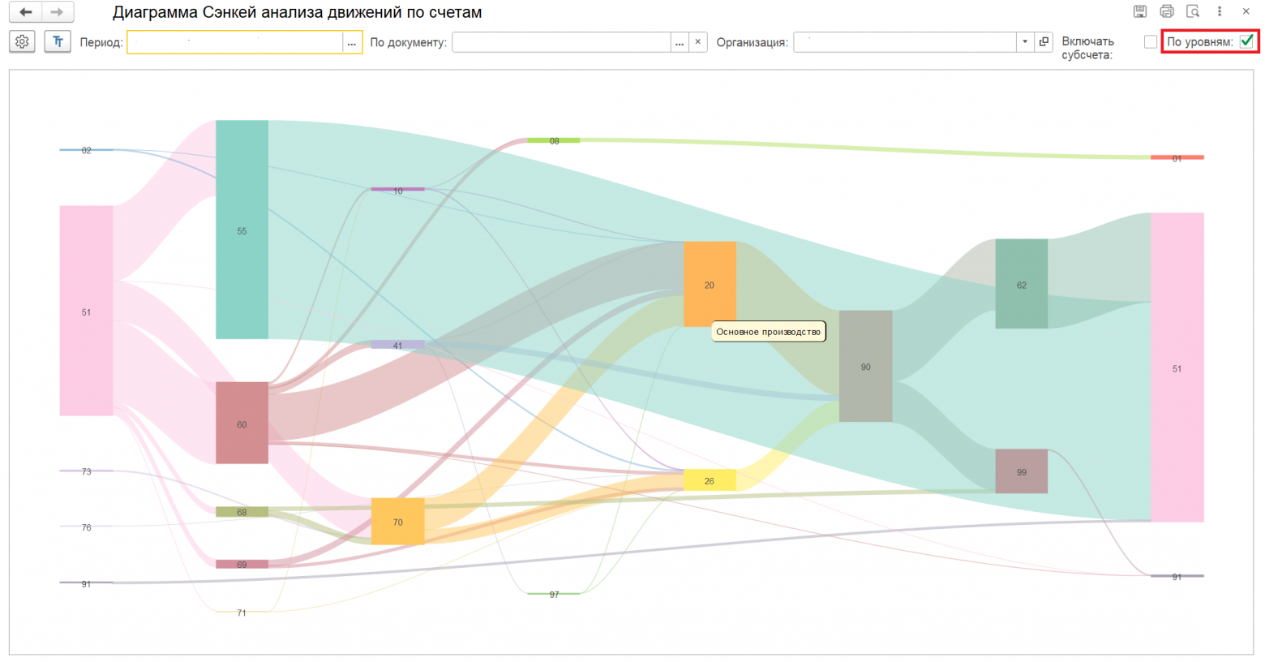Select the teal account 55 node

242,230
